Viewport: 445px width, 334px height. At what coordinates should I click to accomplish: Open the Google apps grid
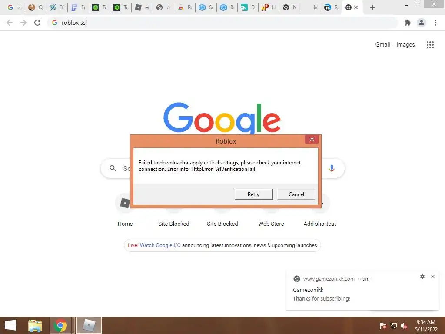tap(430, 45)
